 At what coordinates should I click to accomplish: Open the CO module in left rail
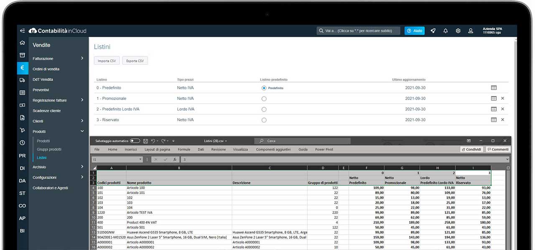click(22, 206)
